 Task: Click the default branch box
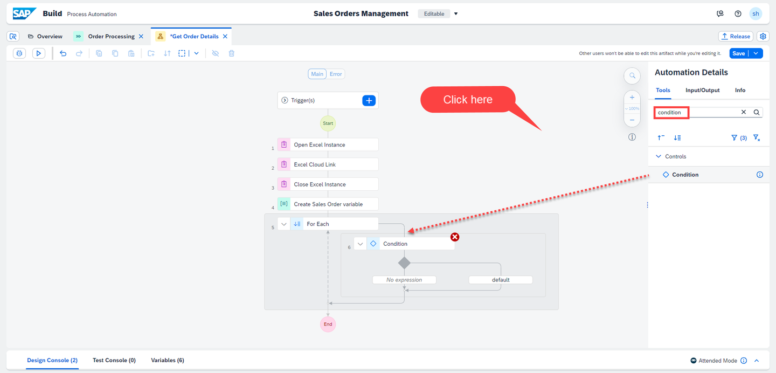(501, 280)
